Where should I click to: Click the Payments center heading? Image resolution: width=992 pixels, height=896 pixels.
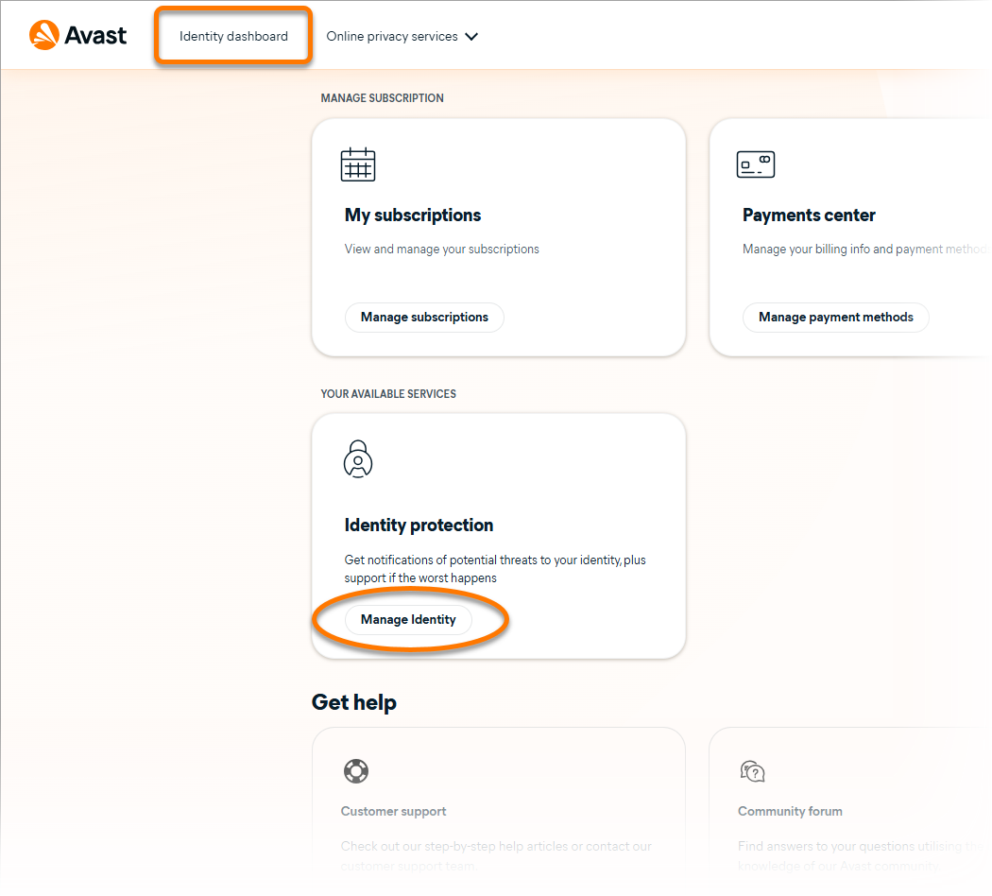tap(809, 215)
